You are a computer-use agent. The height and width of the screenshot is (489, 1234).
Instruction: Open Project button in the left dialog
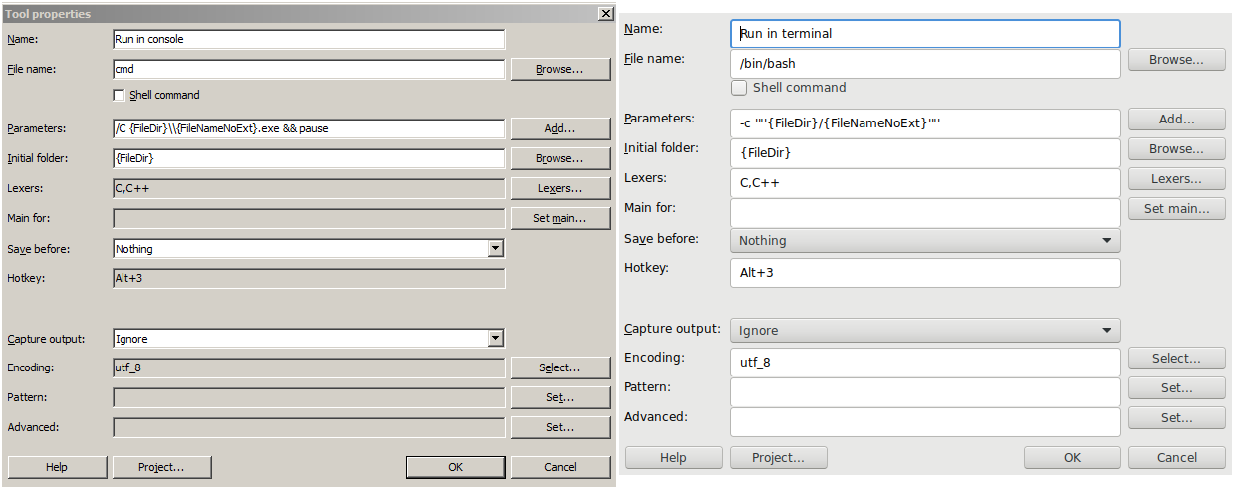tap(161, 467)
